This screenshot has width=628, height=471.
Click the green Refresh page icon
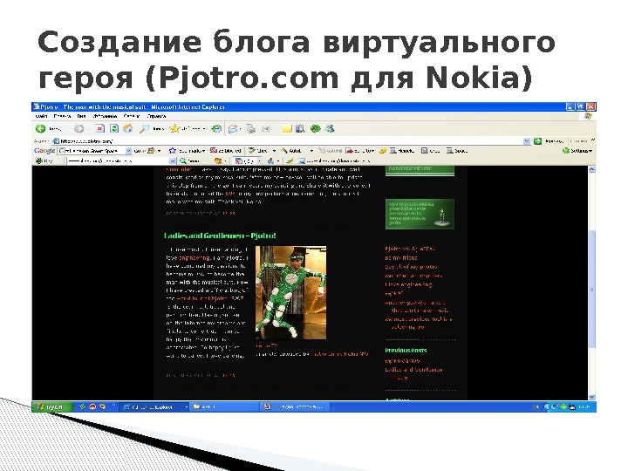coord(114,128)
